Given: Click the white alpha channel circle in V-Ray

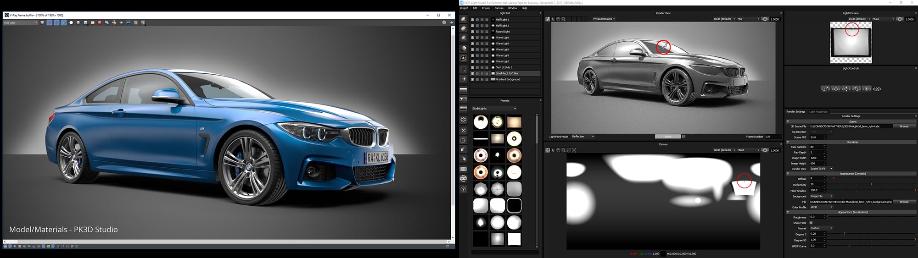Looking at the screenshot, I should click(71, 22).
